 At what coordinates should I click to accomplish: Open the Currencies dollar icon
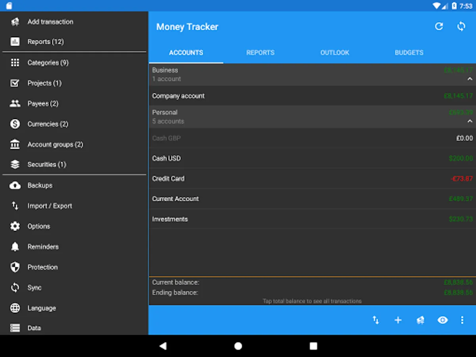click(x=15, y=124)
